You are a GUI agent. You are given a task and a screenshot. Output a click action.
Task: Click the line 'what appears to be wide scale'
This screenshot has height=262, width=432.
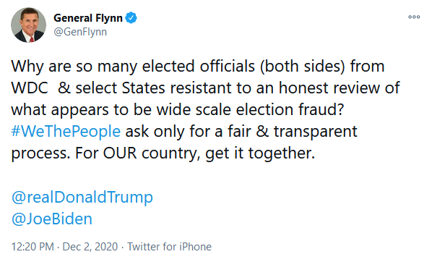[x=178, y=110]
